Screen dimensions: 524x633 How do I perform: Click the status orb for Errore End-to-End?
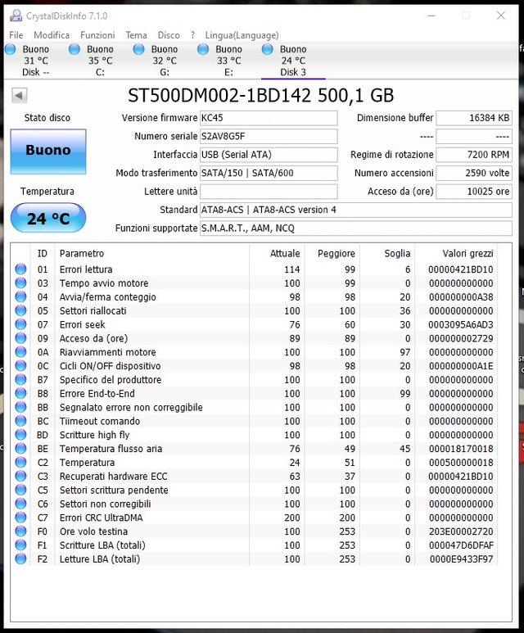click(x=20, y=393)
